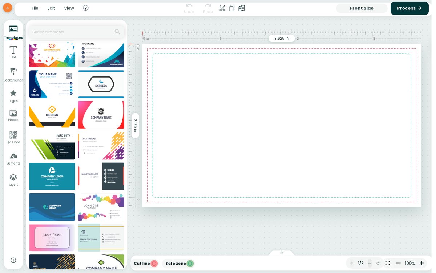Select the Elena Jason pink template
Screen dimensions: 436x273
(52, 238)
